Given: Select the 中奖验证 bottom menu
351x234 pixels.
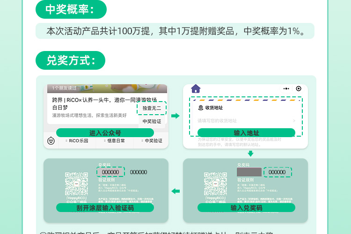Looking at the screenshot, I should coord(152,140).
